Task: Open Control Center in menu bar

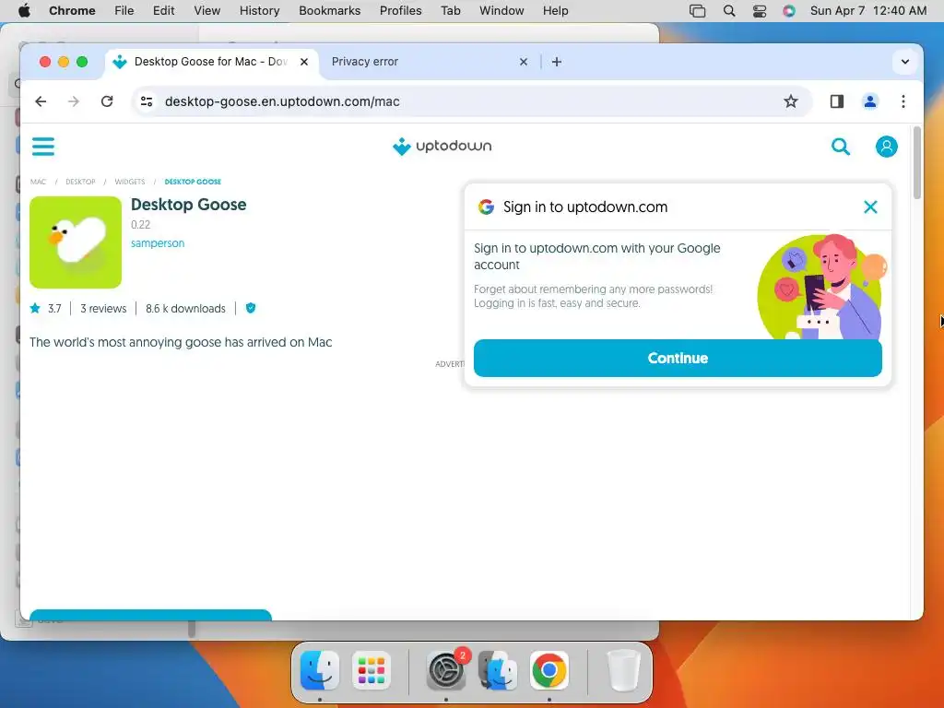Action: pos(760,11)
